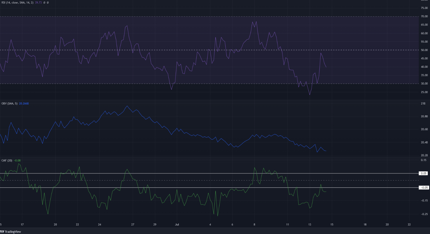Toggle the RSI midline at 50.00
The width and height of the screenshot is (430, 234).
(x=195, y=50)
